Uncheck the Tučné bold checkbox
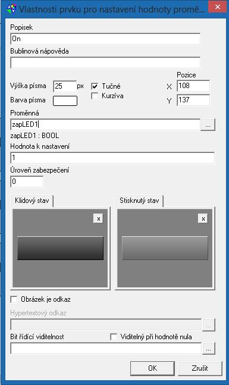Screen dimensions: 229x385 (95, 86)
